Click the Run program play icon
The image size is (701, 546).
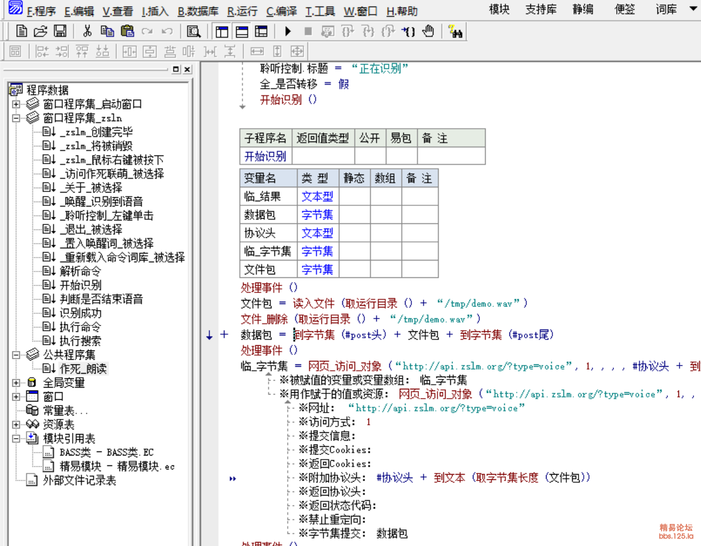click(288, 31)
